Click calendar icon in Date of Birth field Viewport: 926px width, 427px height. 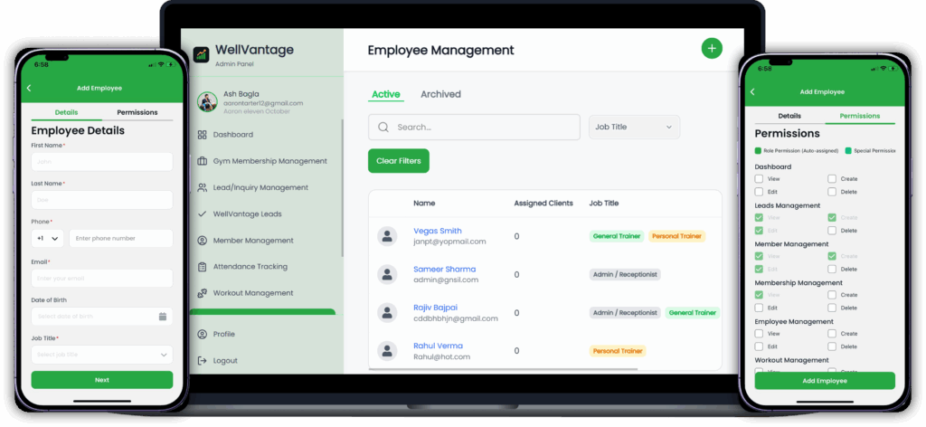pos(163,317)
